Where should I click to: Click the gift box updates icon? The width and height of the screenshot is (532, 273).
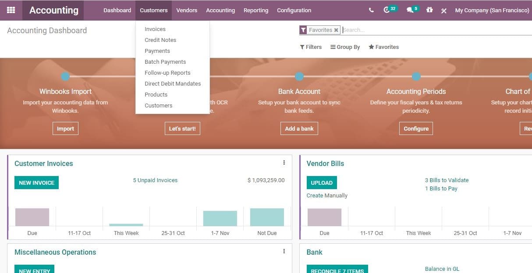click(429, 10)
